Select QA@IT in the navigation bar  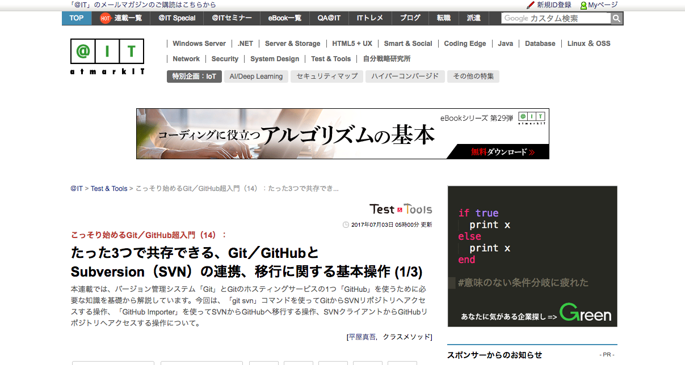pyautogui.click(x=329, y=18)
